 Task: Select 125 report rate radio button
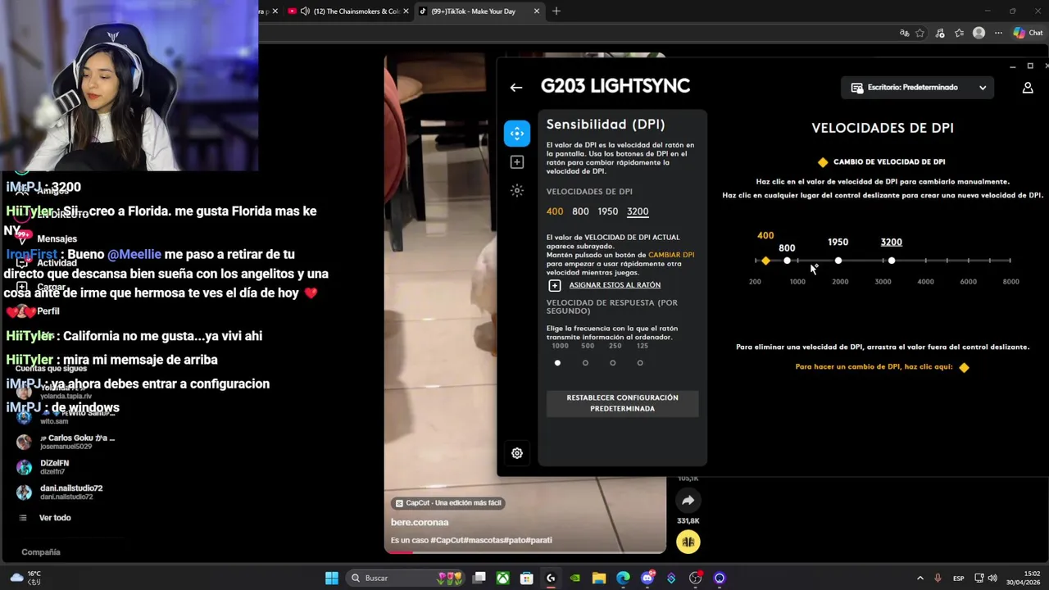tap(640, 363)
